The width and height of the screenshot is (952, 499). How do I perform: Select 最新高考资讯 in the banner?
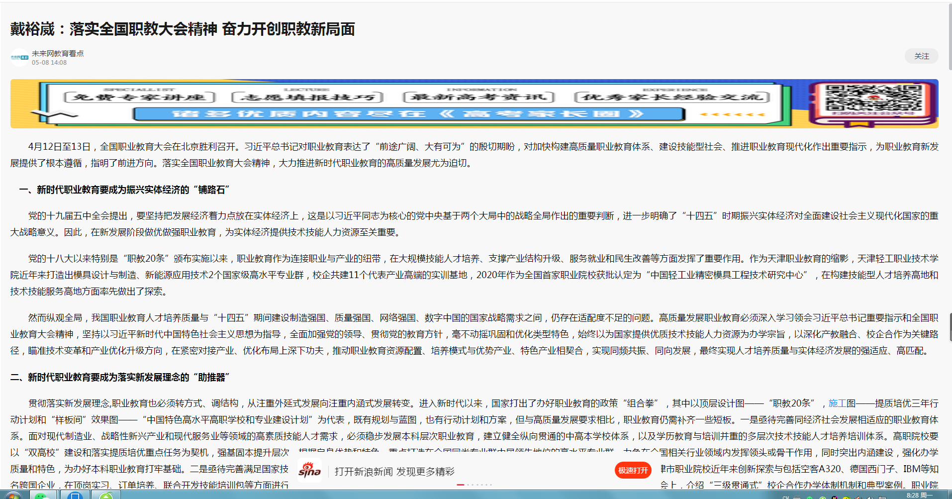pyautogui.click(x=478, y=97)
